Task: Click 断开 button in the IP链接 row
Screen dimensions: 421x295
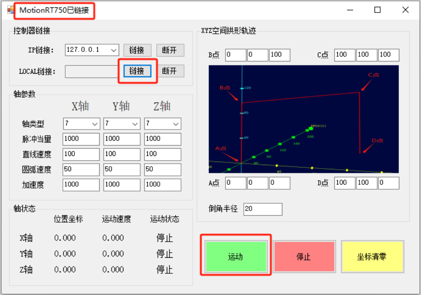Action: [x=170, y=50]
